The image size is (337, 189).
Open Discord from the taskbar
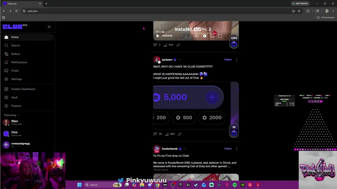pos(150,185)
